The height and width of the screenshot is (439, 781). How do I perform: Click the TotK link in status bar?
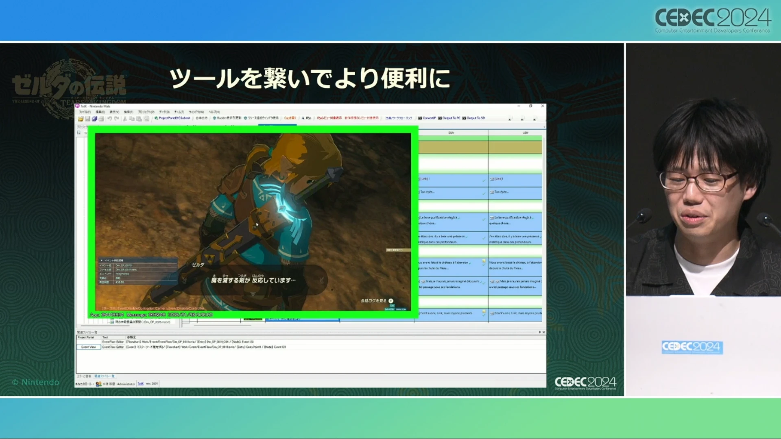[x=140, y=384]
